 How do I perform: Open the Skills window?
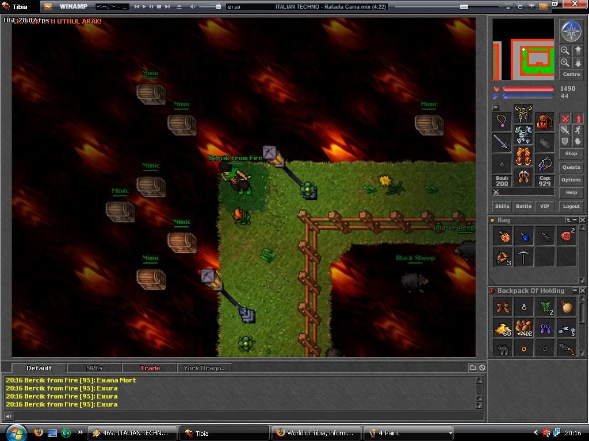click(502, 206)
